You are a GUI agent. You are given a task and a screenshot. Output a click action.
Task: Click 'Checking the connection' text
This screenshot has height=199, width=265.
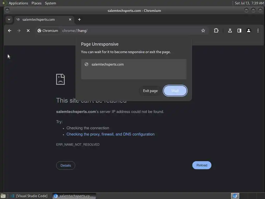click(88, 128)
